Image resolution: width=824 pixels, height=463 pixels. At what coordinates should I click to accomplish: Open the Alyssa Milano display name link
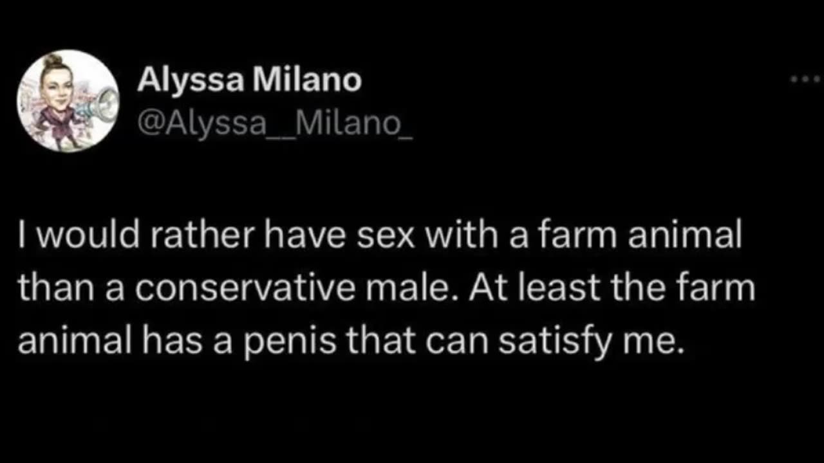coord(249,80)
